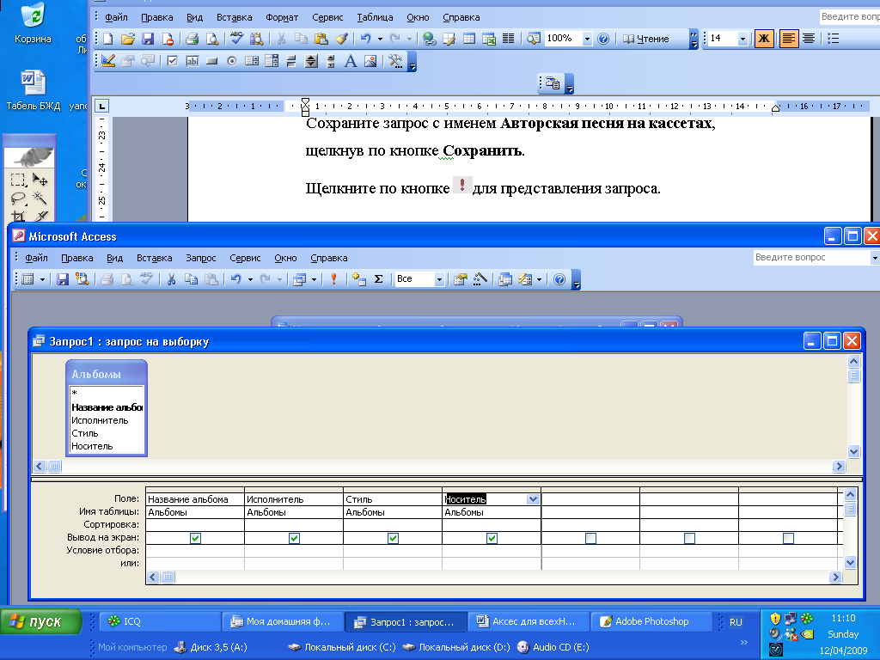Uncheck show box under Стиль column
The image size is (880, 660).
(393, 538)
